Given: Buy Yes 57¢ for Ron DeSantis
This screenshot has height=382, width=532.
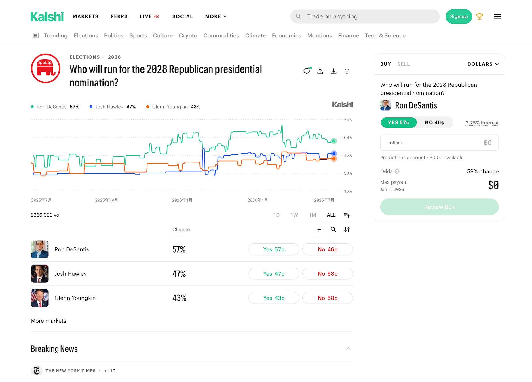Looking at the screenshot, I should coord(274,249).
